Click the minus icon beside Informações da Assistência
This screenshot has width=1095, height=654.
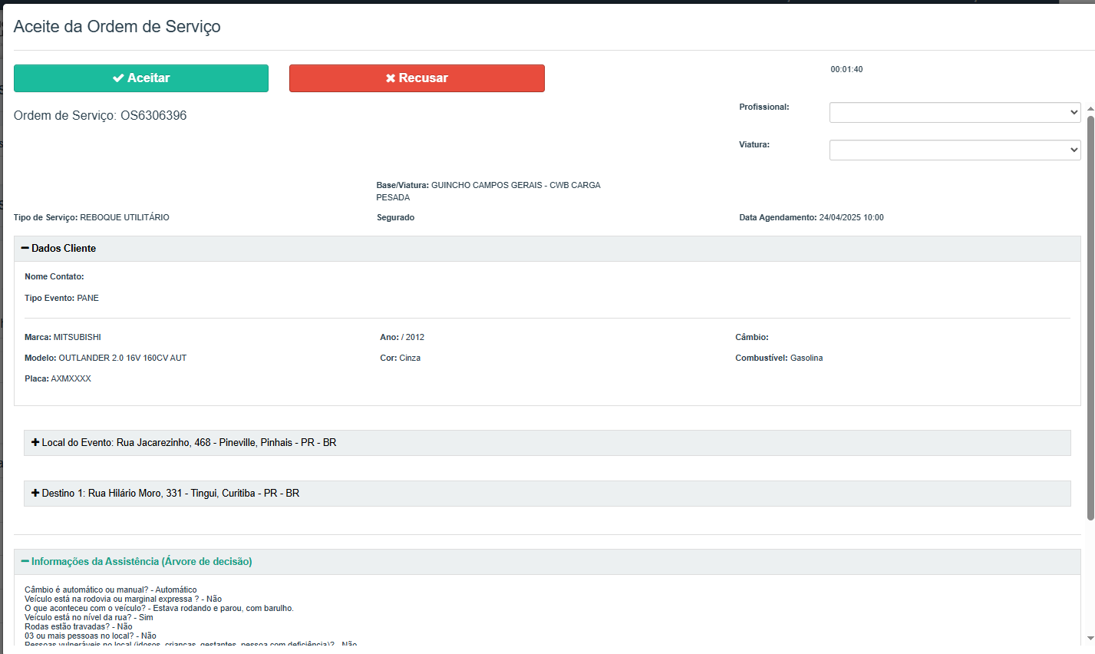pos(25,562)
